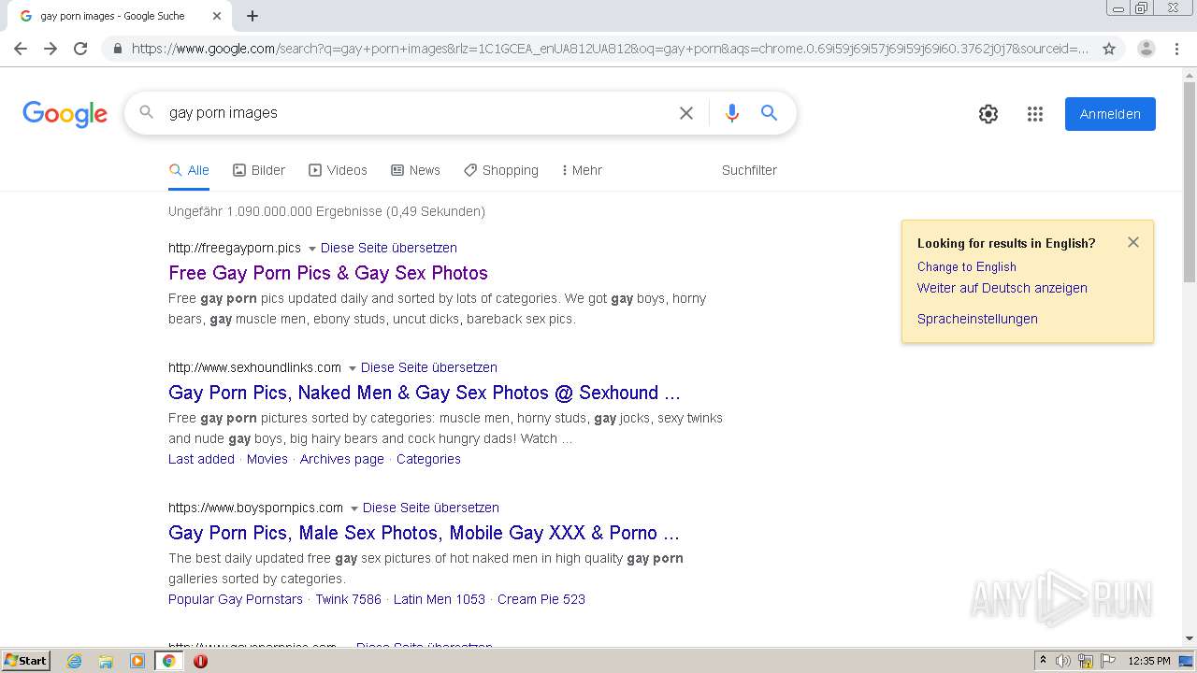Translate the boyspornpics.com result page
This screenshot has height=673, width=1197.
point(431,508)
